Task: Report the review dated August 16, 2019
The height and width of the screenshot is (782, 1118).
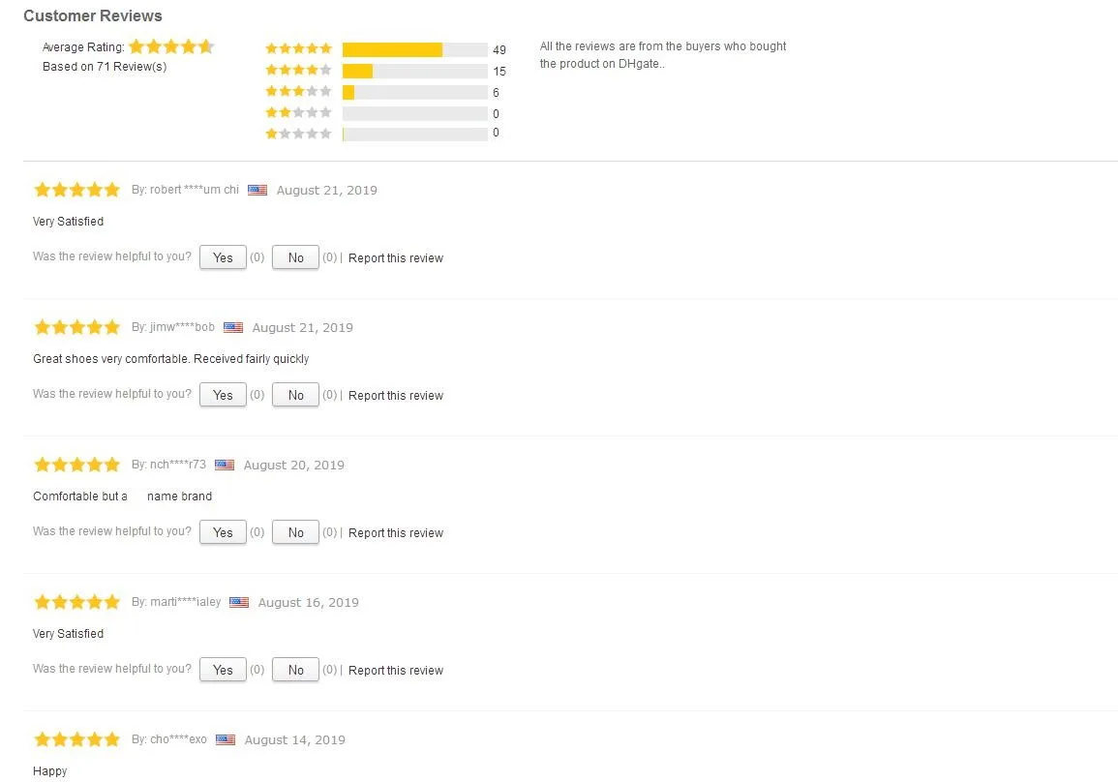Action: tap(396, 671)
